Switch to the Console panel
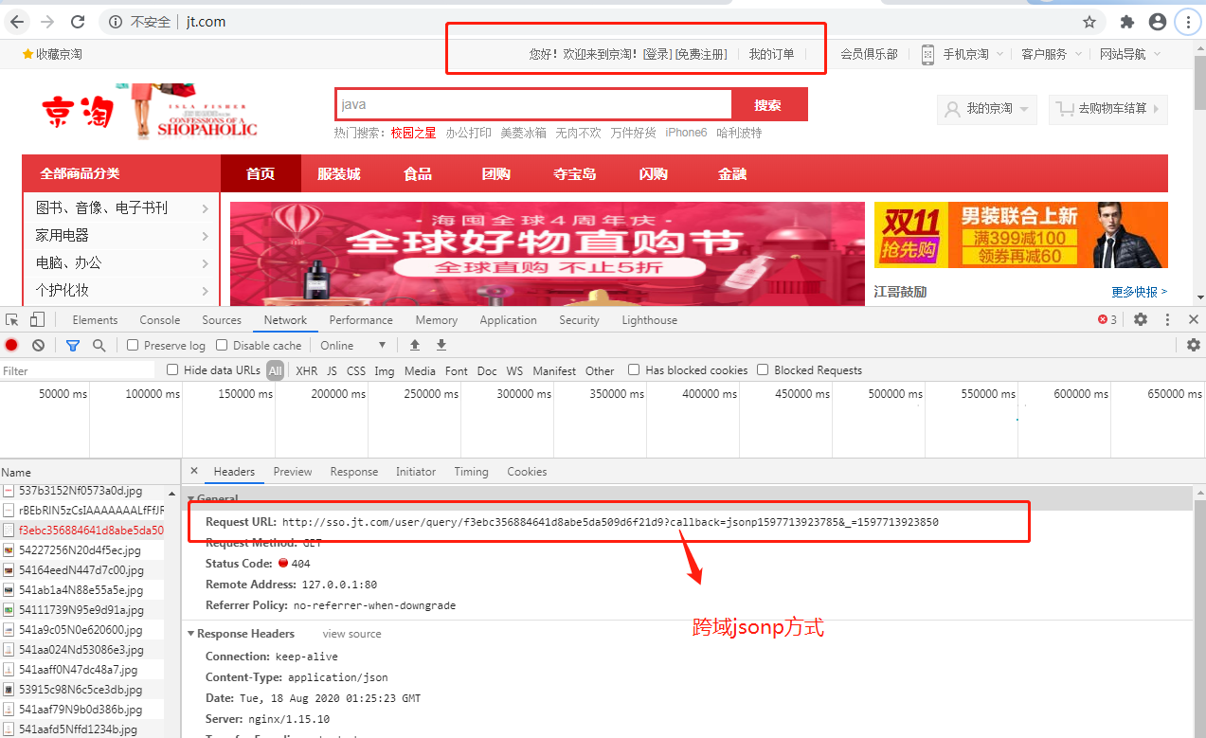Screen dimensions: 1206x738 (x=159, y=319)
